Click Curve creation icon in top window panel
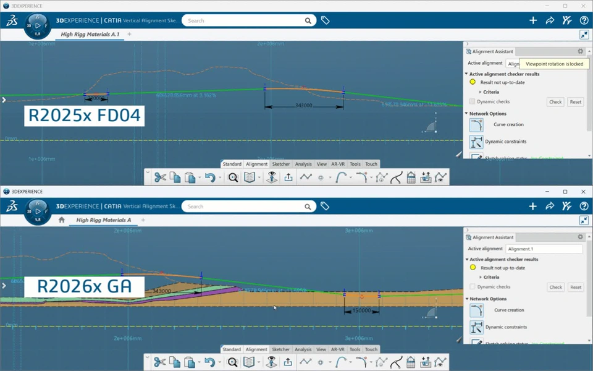This screenshot has width=593, height=371. pos(476,125)
